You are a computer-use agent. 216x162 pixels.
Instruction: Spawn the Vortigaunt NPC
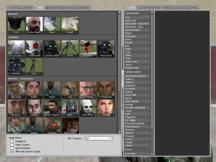click(52, 126)
